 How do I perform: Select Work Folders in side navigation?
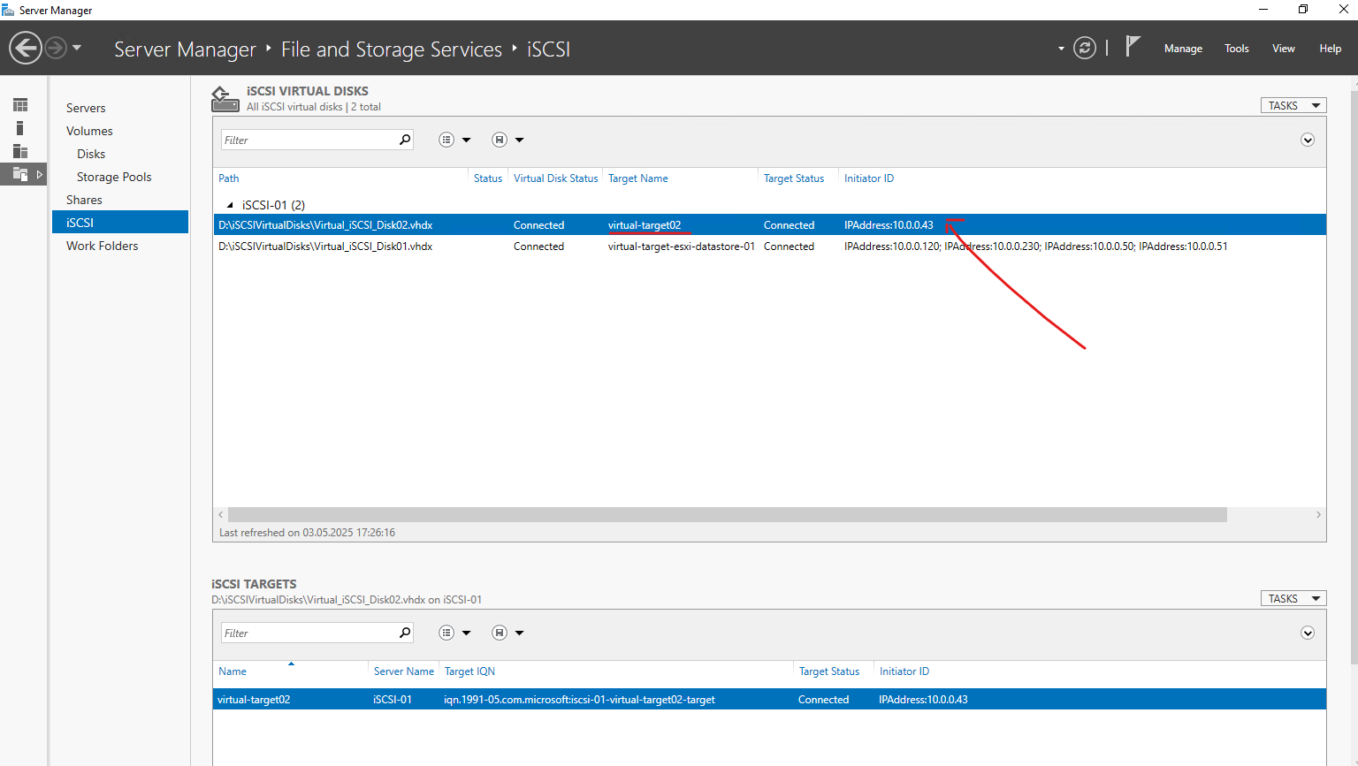[102, 246]
